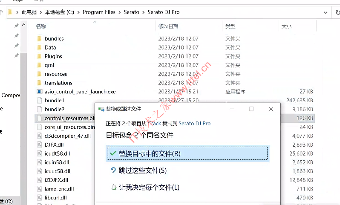
Task: Open the Data folder icon
Action: (39, 47)
